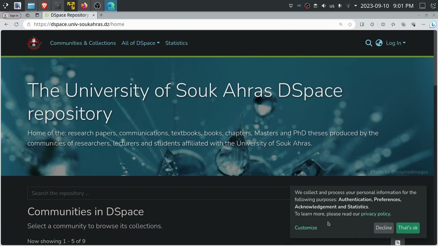Image resolution: width=438 pixels, height=246 pixels.
Task: Click the zoom magnifier in address bar
Action: click(x=340, y=24)
